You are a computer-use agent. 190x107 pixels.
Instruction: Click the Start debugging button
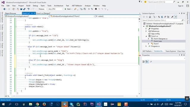click(x=68, y=9)
